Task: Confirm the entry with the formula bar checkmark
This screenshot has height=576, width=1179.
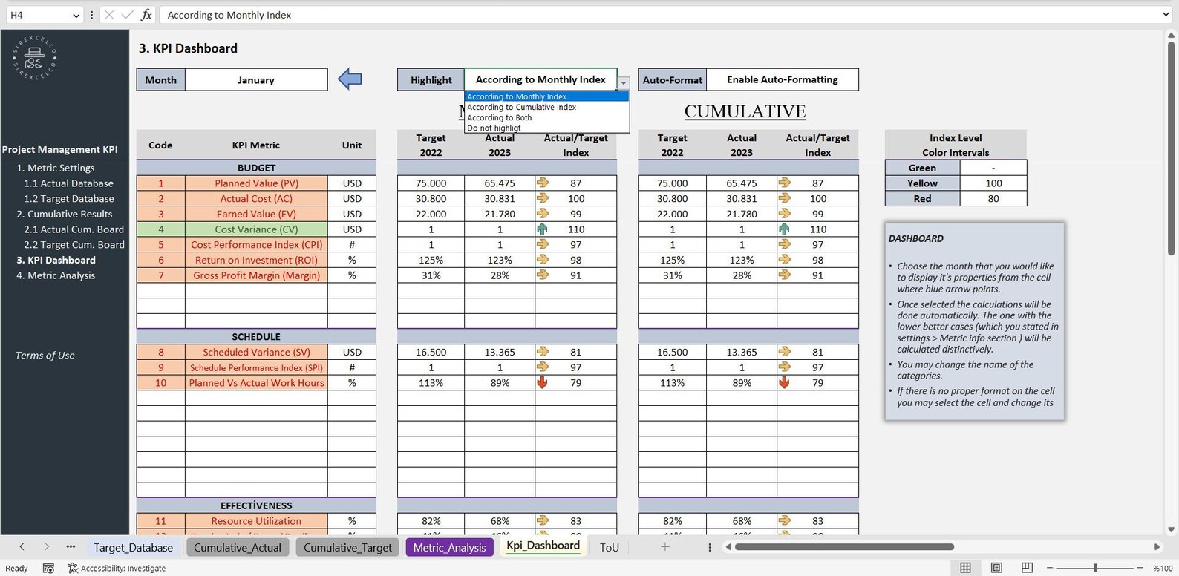Action: point(127,15)
